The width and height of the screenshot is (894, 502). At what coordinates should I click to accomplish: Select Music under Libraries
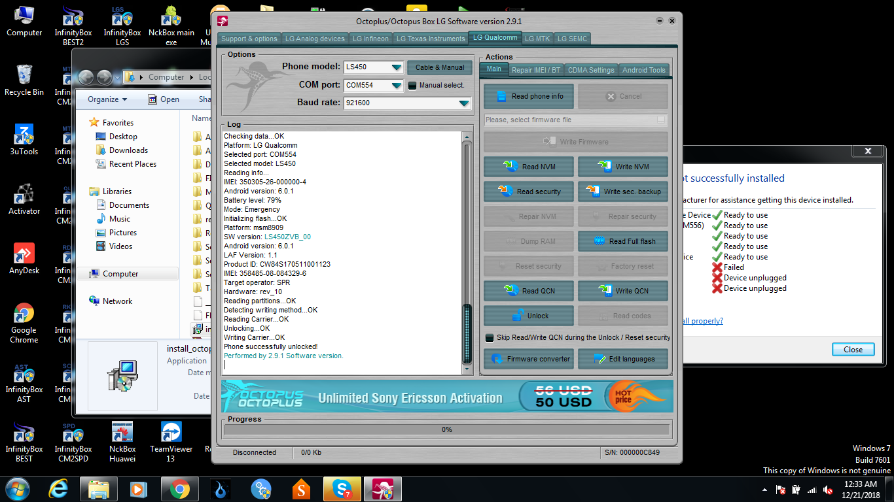(x=119, y=219)
